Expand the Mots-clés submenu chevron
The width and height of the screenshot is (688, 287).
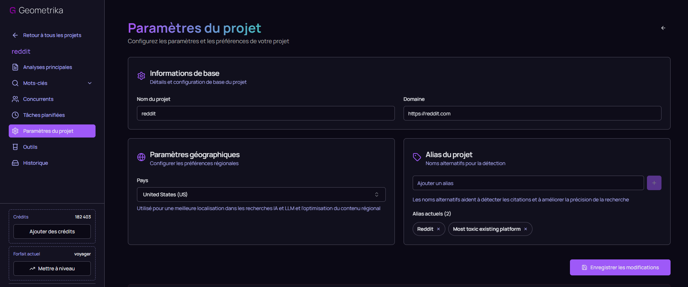90,83
